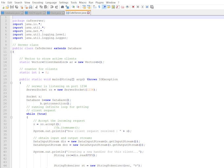224x168 pixels.
Task: Zoom out using magnifier icon
Action: pos(78,7)
